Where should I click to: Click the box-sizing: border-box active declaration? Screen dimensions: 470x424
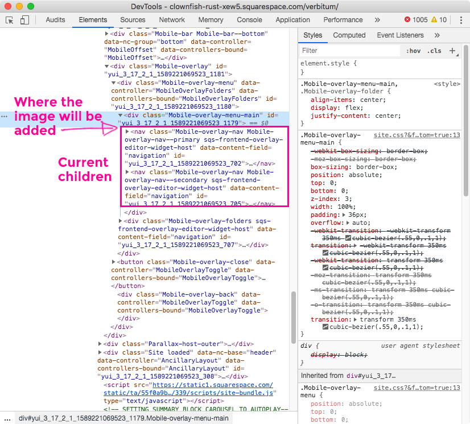(354, 167)
